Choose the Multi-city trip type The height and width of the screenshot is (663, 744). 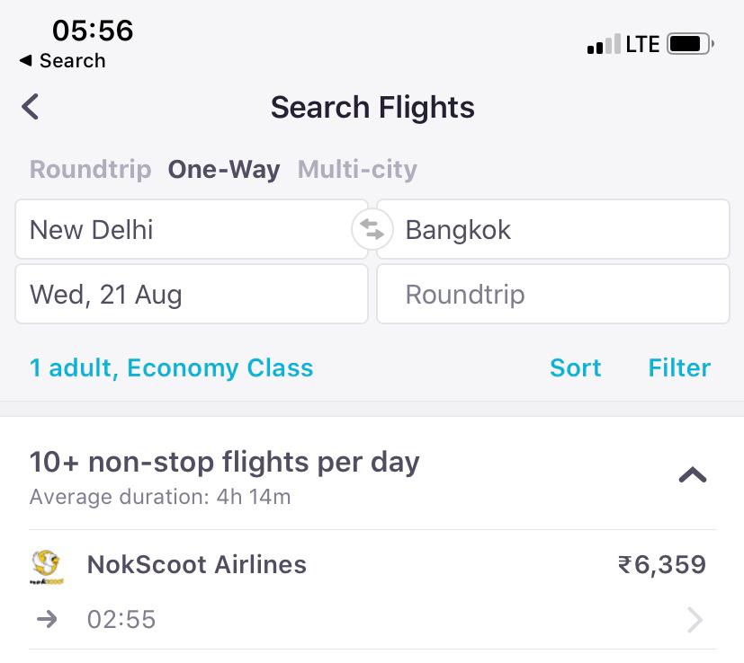(x=357, y=169)
